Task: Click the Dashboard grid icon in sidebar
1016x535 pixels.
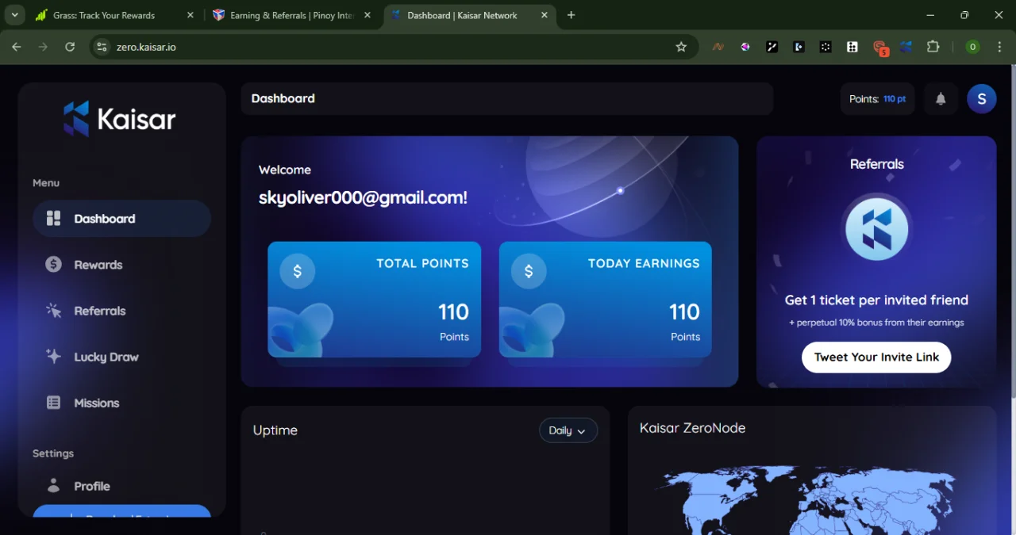Action: tap(53, 219)
